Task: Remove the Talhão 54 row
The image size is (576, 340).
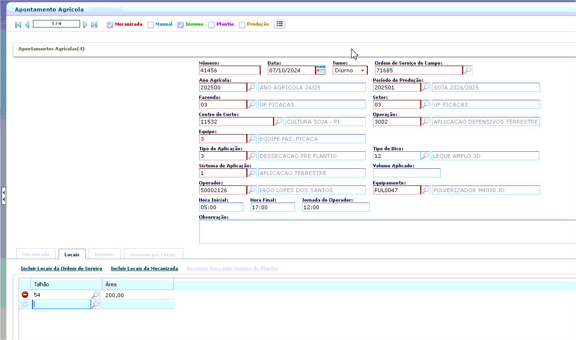Action: click(x=25, y=295)
